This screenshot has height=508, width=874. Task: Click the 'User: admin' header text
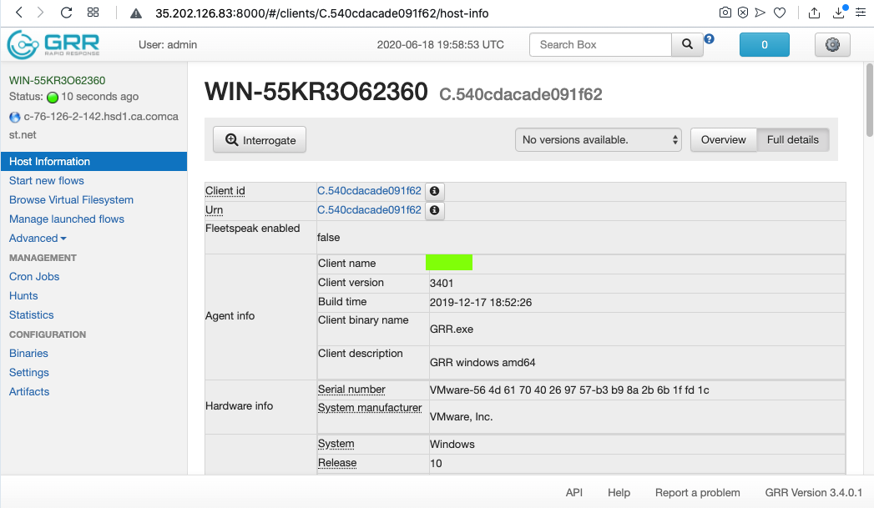click(168, 44)
